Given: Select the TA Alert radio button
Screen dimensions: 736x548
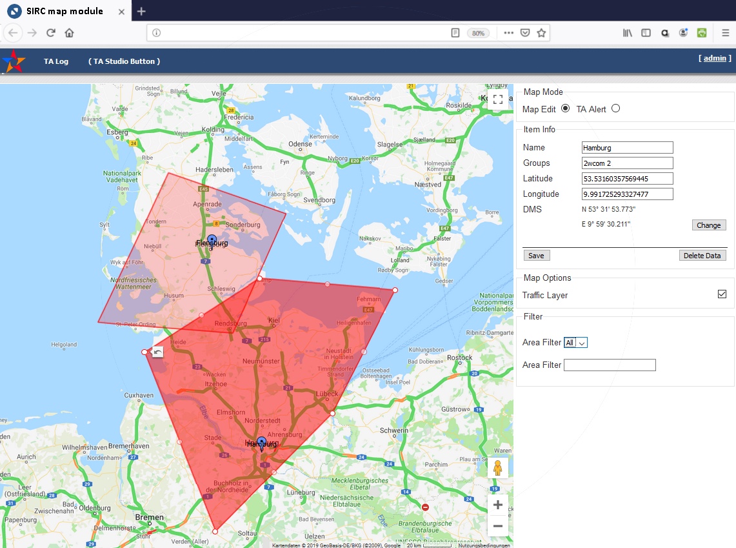Looking at the screenshot, I should 615,108.
